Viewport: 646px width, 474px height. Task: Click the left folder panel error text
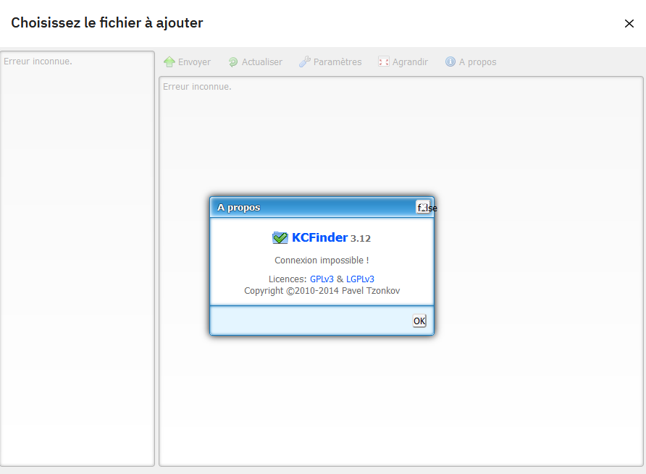pos(38,62)
